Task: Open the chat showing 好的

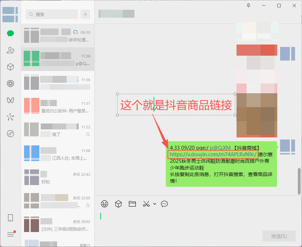Action: (57, 177)
